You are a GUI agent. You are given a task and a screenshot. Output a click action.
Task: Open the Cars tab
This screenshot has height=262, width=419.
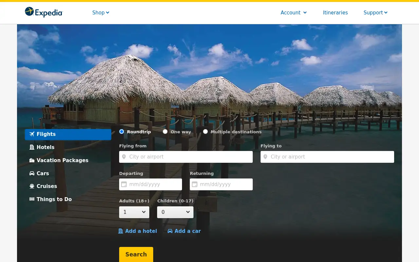point(68,174)
